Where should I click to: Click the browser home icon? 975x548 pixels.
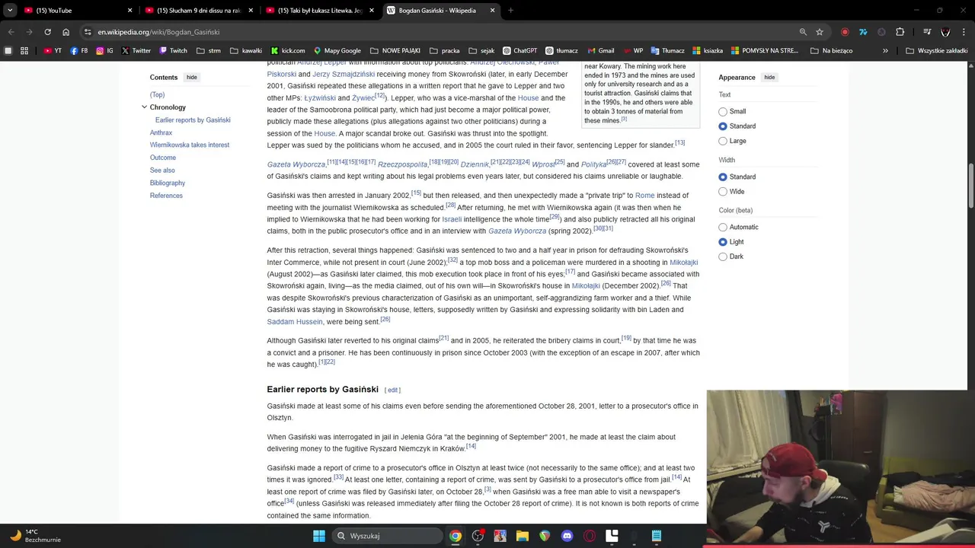[x=66, y=32]
